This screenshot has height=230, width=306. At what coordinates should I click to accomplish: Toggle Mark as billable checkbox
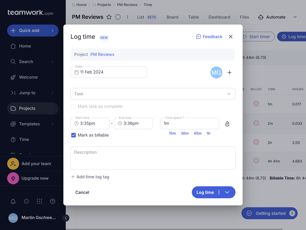point(73,135)
